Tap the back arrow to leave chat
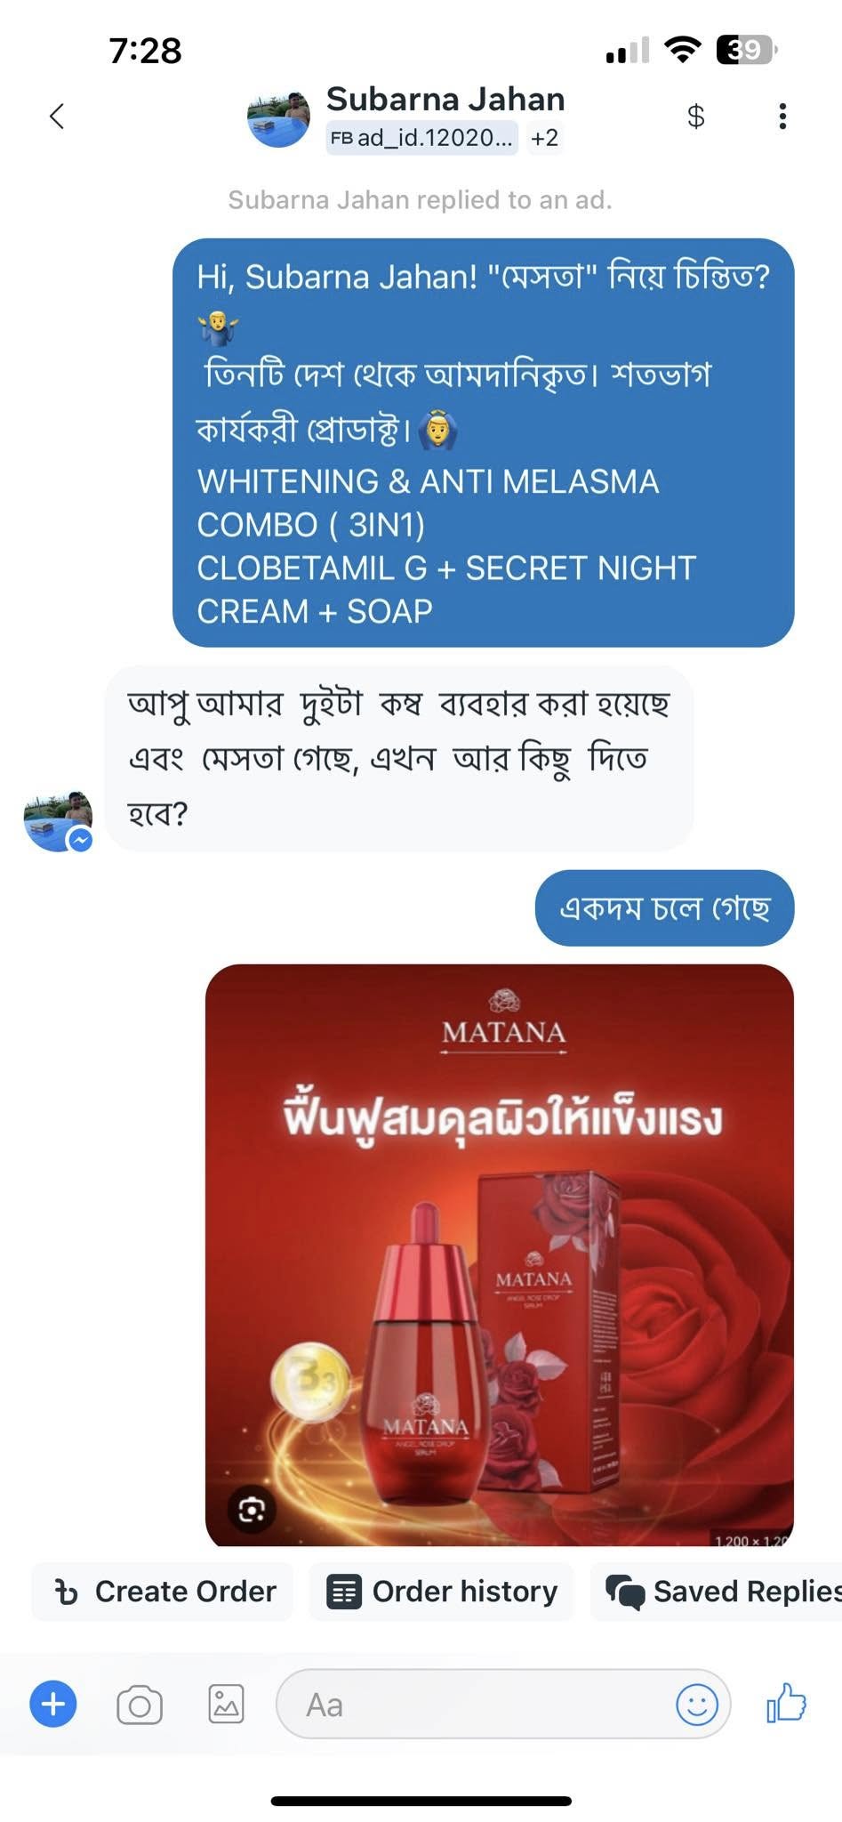Screen dimensions: 842x1822 coord(57,116)
